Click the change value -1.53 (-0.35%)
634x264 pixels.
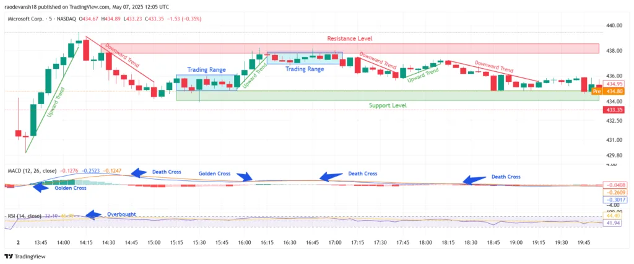point(186,19)
